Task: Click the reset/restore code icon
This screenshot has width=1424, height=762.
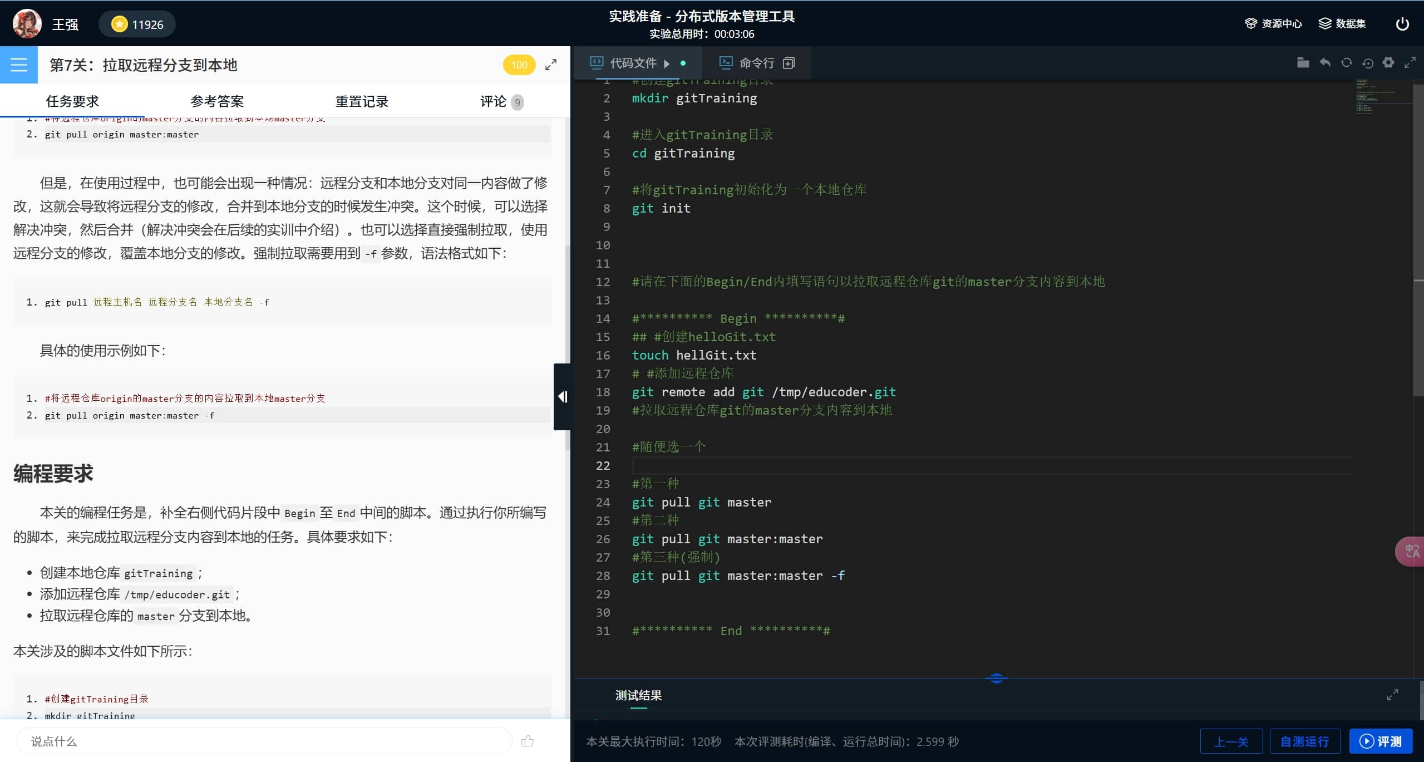Action: pos(1367,63)
